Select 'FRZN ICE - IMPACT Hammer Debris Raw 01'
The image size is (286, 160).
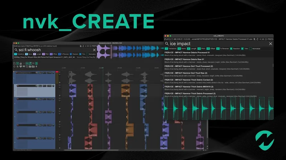click(218, 60)
